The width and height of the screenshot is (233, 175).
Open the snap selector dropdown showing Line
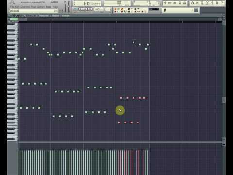[x=153, y=9]
